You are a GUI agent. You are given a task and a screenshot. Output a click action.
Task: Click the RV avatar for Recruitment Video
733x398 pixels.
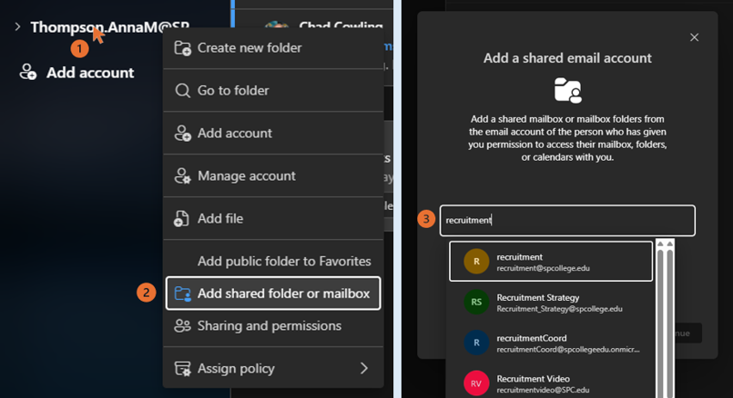tap(476, 383)
